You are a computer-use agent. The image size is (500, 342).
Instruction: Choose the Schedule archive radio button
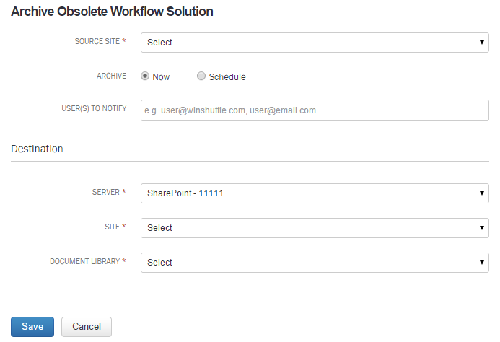point(201,76)
